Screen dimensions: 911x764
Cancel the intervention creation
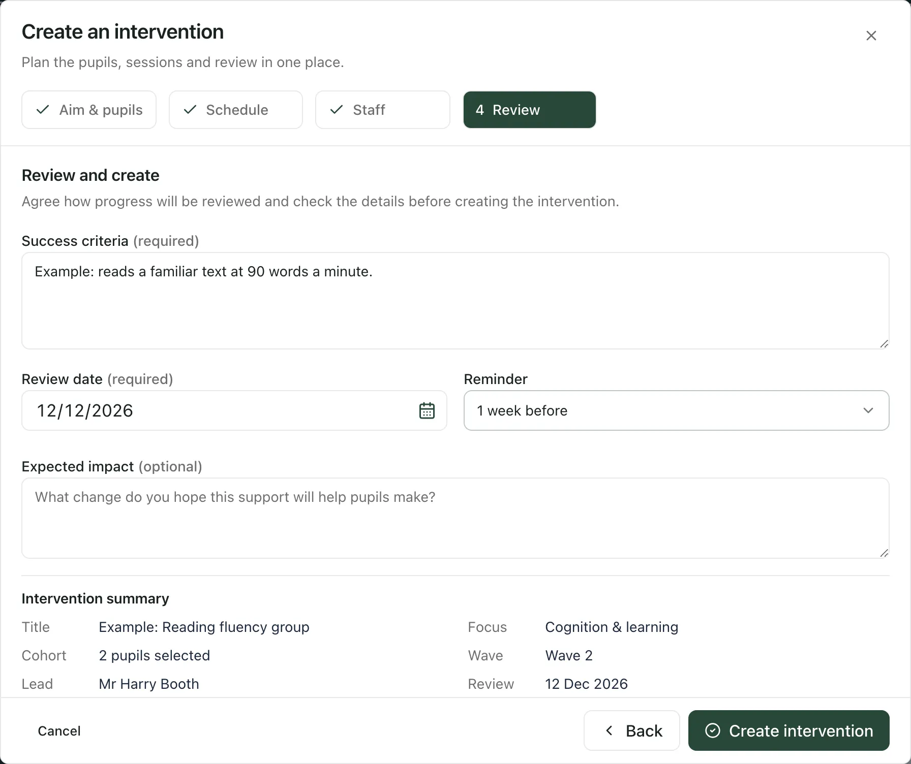(x=59, y=731)
